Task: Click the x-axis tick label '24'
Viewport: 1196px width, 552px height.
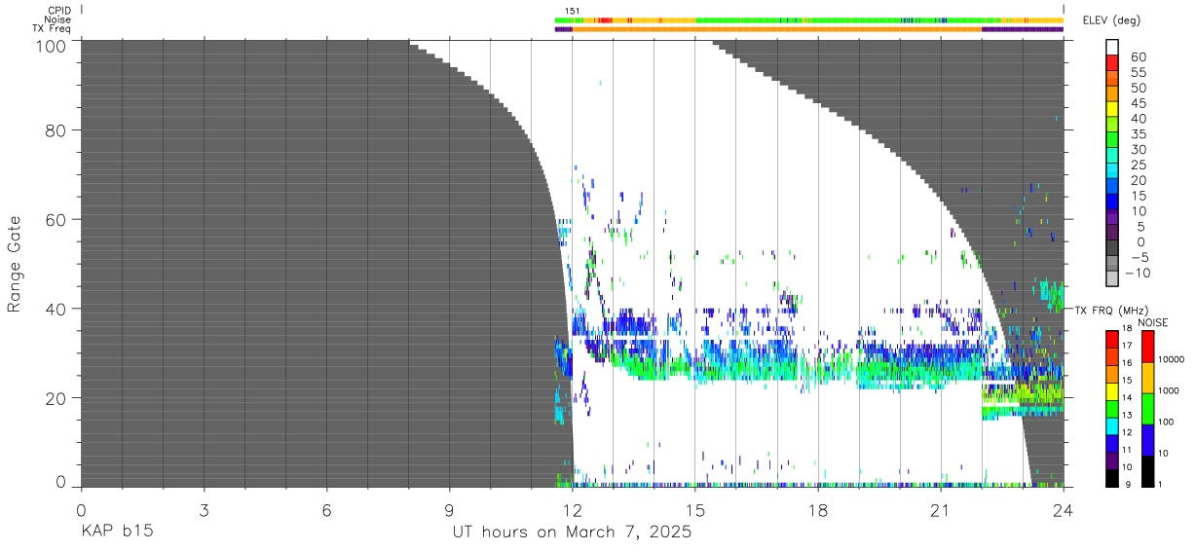Action: 1064,510
